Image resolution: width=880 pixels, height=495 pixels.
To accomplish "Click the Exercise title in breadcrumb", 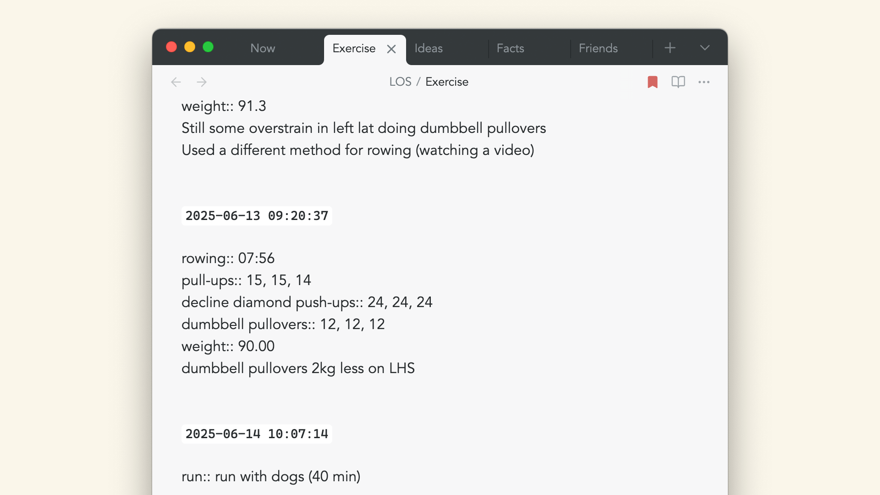I will [x=447, y=82].
